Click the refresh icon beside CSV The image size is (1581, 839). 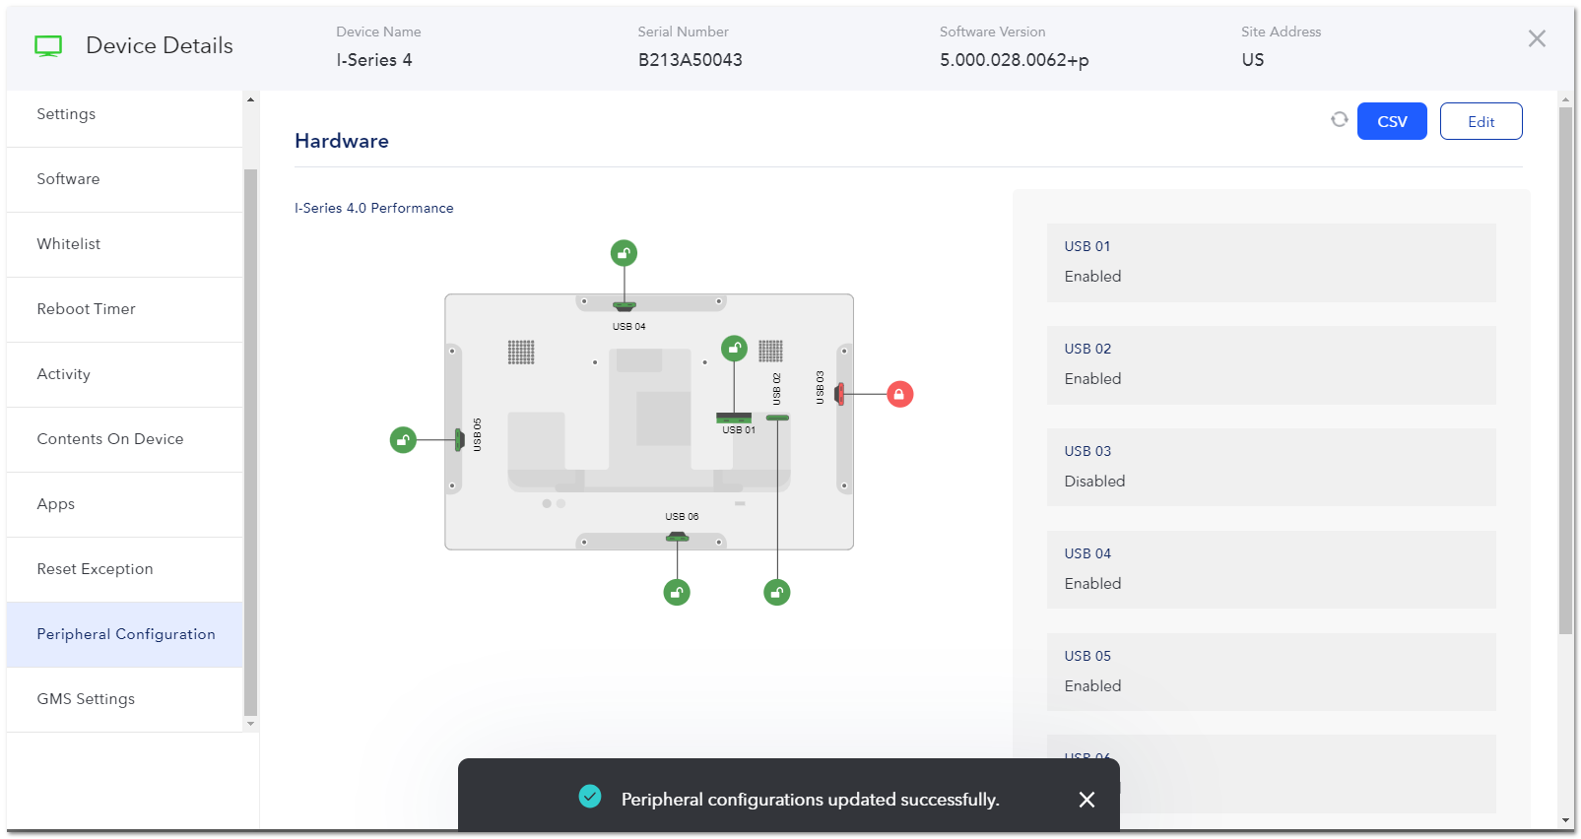[1339, 119]
